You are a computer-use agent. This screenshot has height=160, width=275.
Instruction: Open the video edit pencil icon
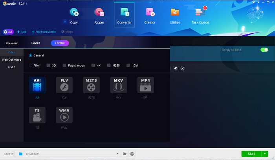[x=183, y=68]
